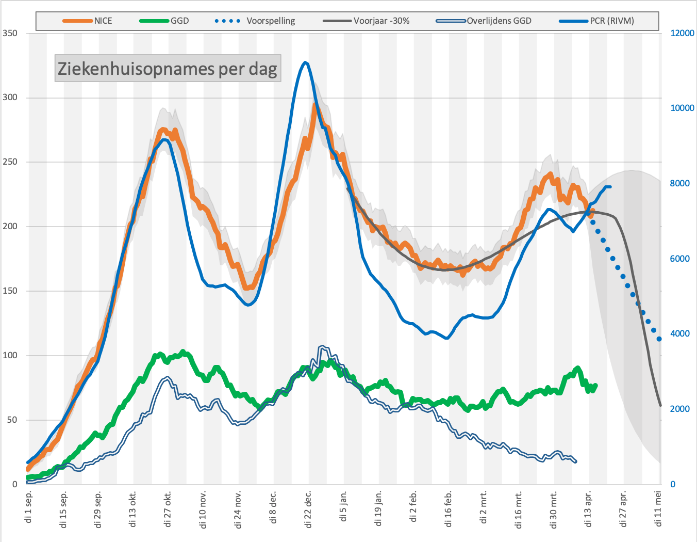697x542 pixels.
Task: Click the 12000 right axis value
Action: click(682, 33)
